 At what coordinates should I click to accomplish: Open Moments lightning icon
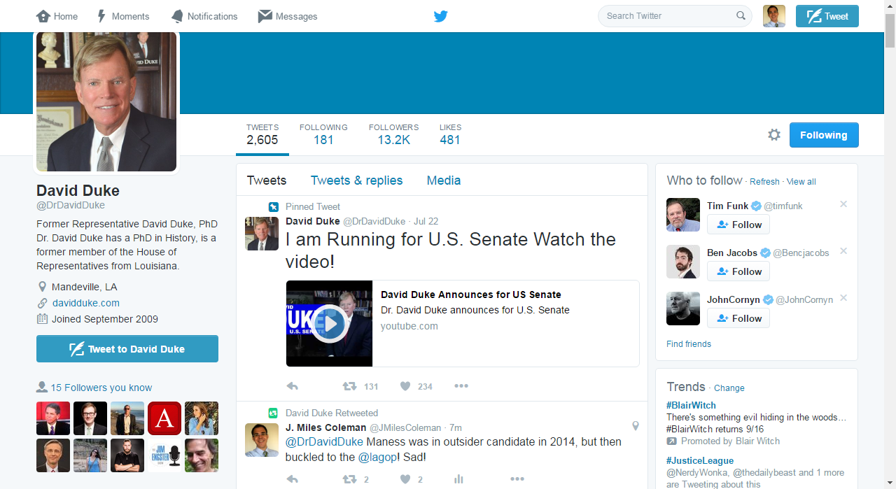101,16
